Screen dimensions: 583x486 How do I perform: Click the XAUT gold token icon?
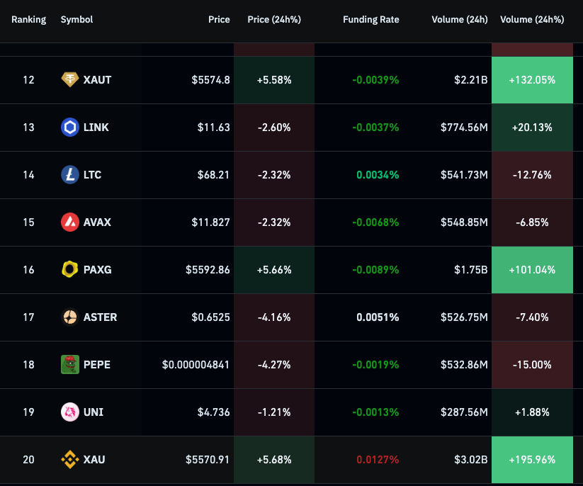(x=70, y=80)
